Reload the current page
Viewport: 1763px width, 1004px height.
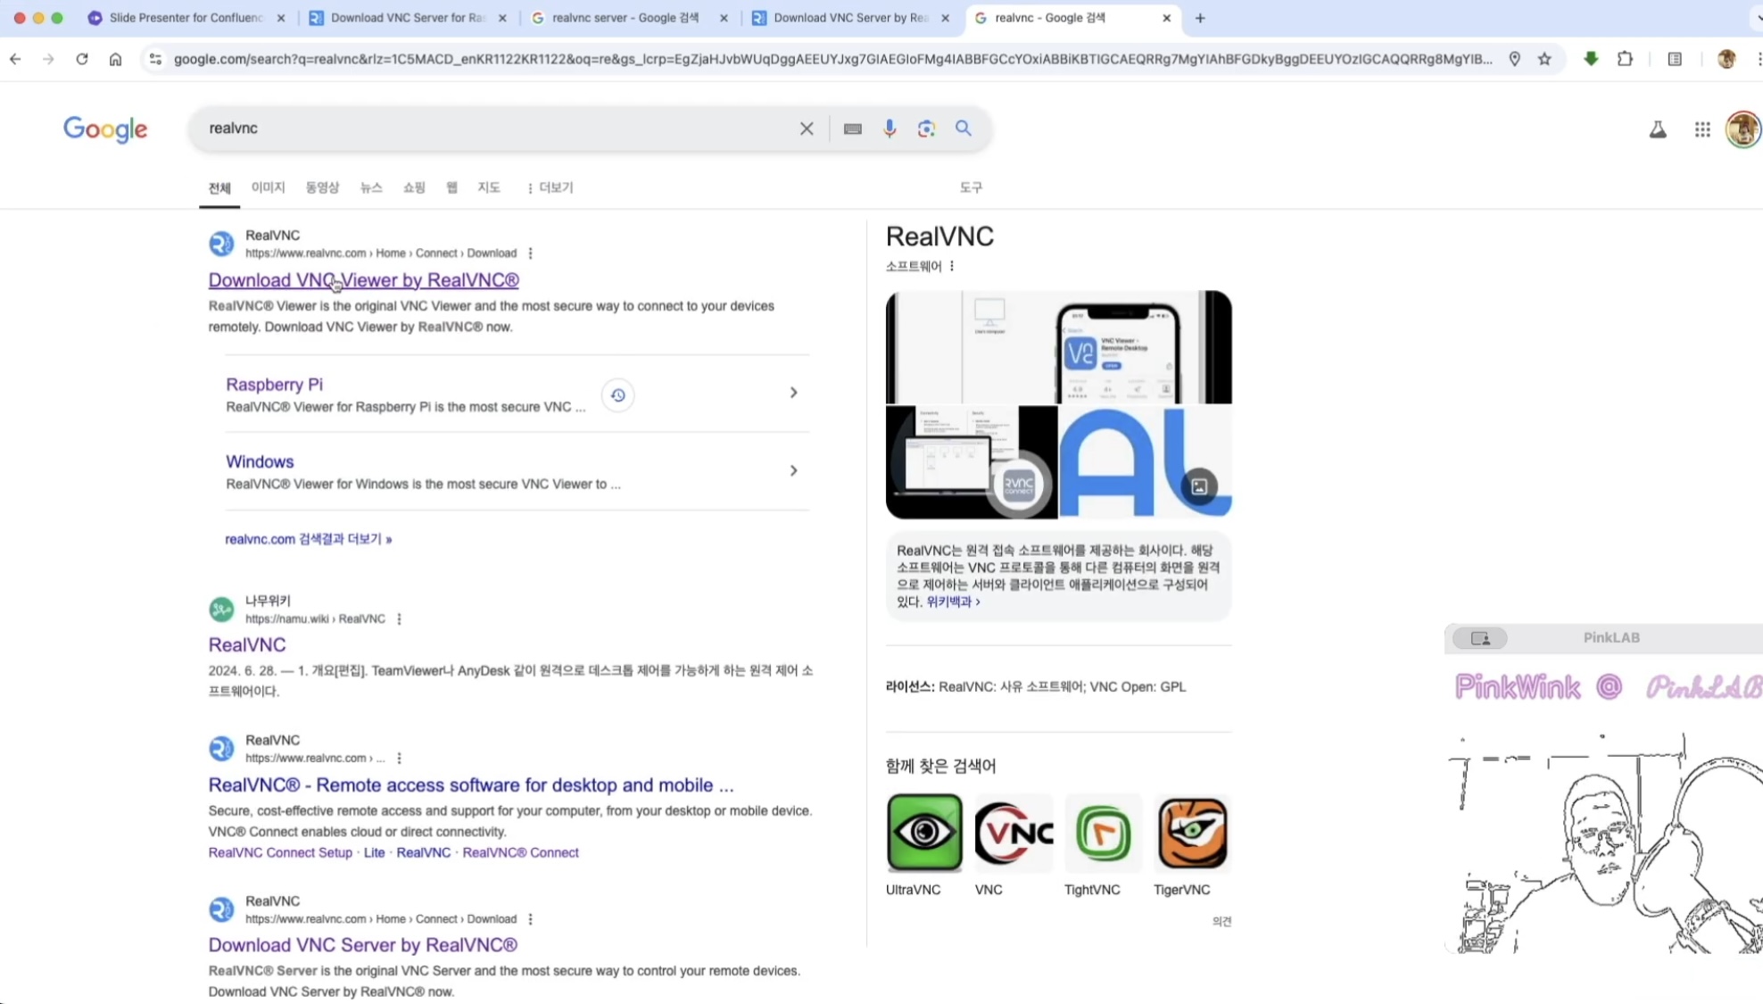pyautogui.click(x=82, y=59)
